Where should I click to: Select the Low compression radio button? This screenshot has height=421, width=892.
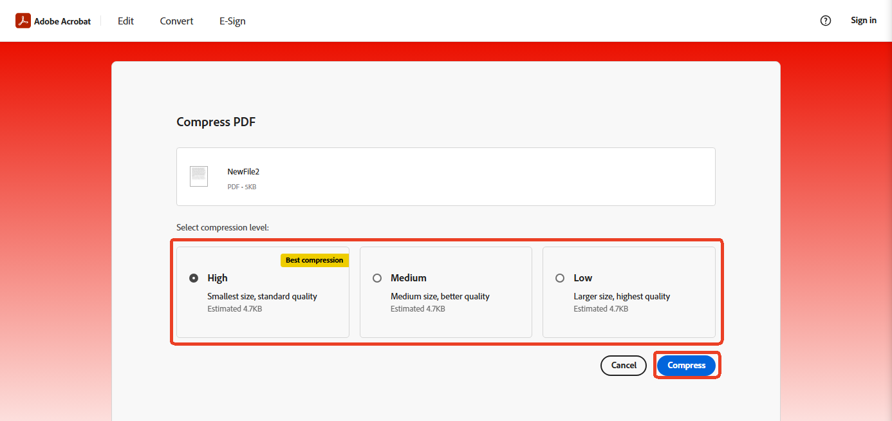[x=560, y=278]
